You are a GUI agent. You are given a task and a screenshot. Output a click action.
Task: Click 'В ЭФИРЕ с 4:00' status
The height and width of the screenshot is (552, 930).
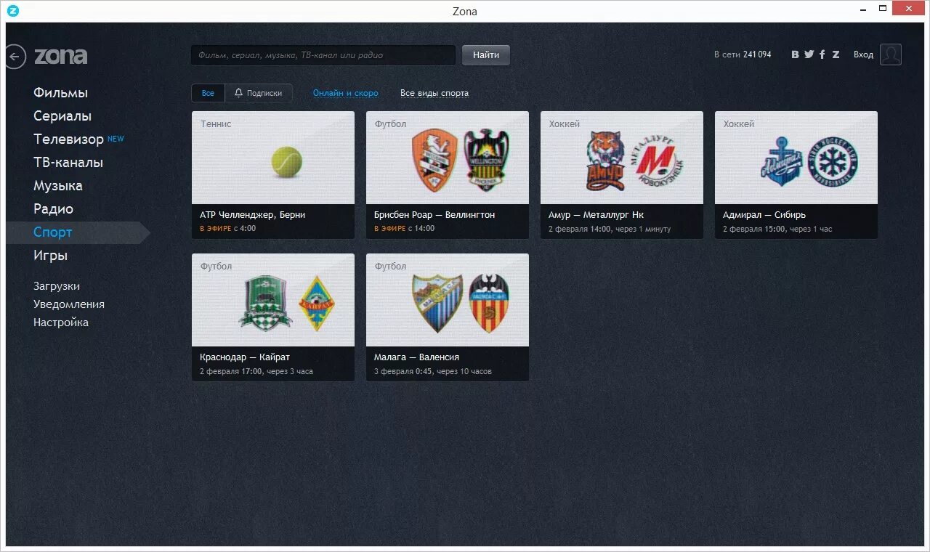227,229
